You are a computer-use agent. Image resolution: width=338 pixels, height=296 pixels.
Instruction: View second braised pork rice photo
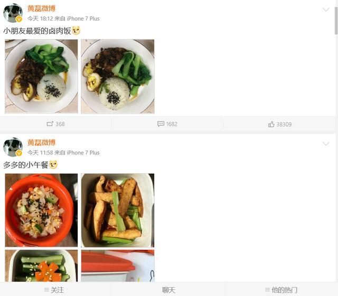118,76
